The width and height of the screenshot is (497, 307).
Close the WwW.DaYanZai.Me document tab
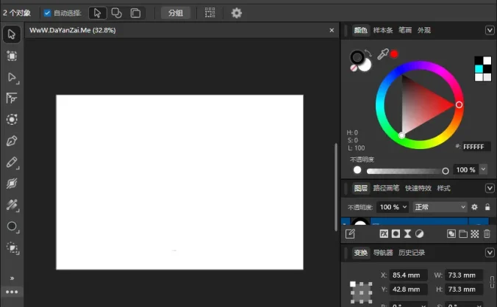[x=332, y=30]
